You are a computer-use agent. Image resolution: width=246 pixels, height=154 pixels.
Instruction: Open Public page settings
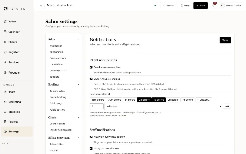click(x=56, y=103)
